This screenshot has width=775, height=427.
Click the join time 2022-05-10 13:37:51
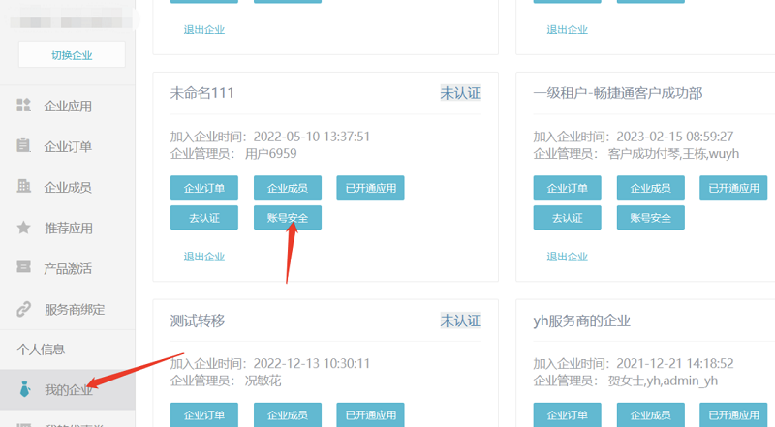312,137
